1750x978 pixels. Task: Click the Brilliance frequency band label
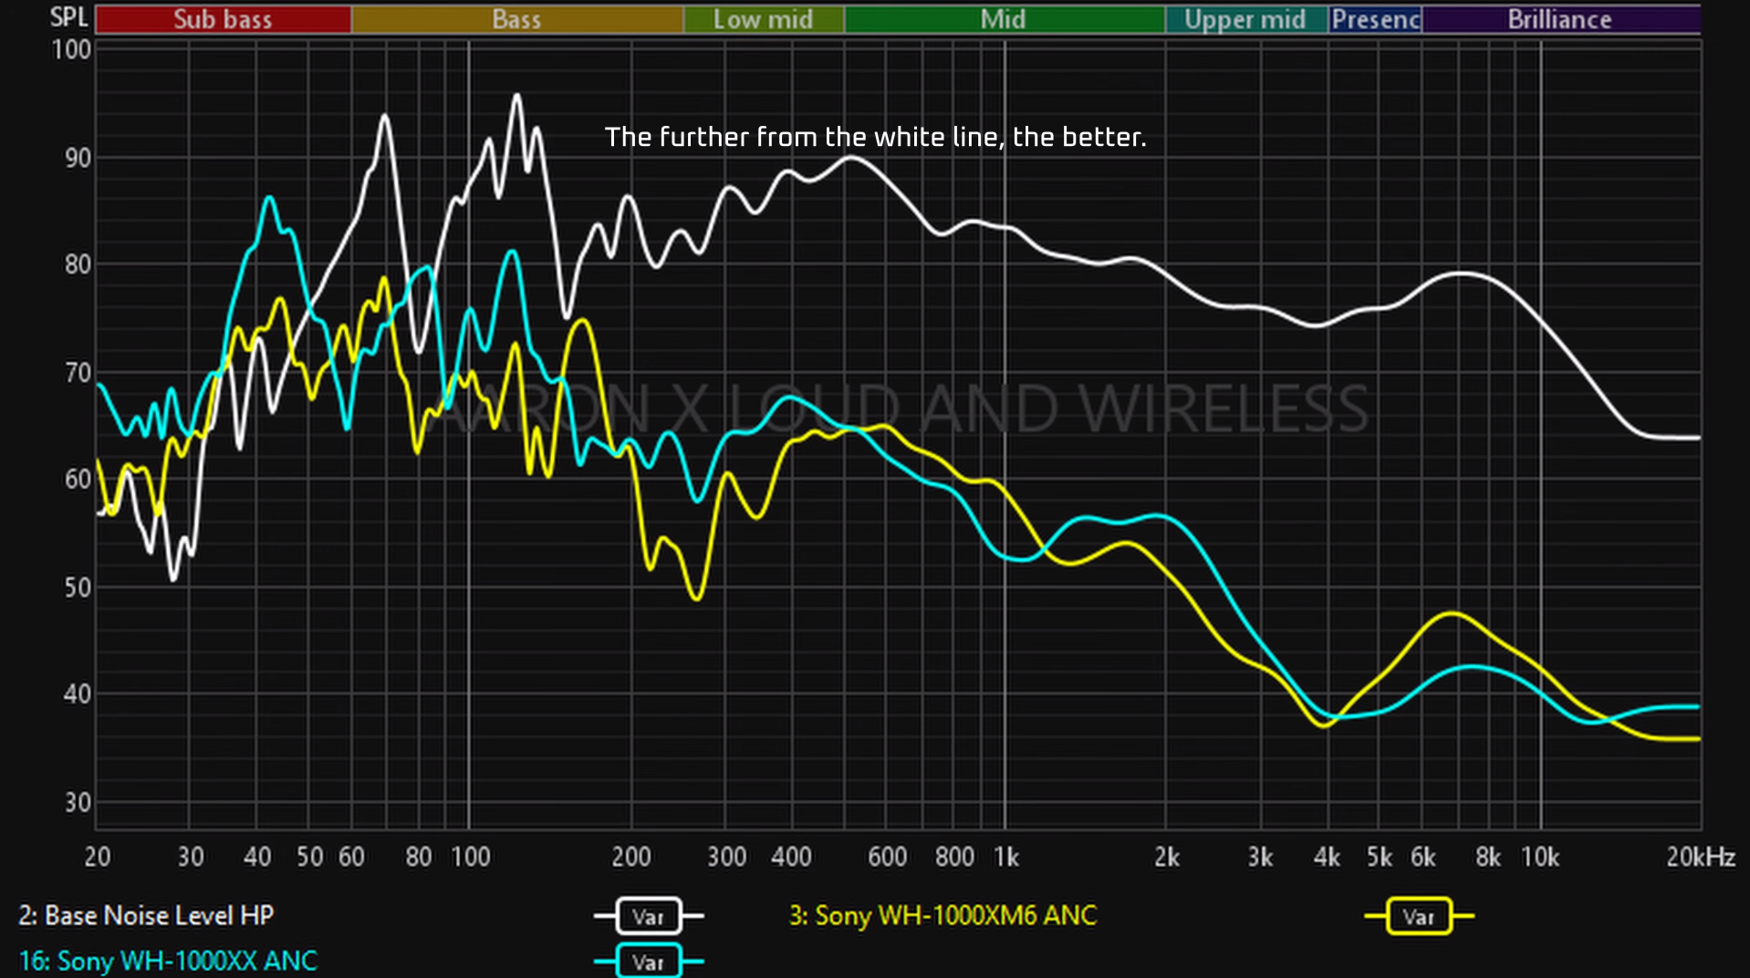click(x=1561, y=19)
